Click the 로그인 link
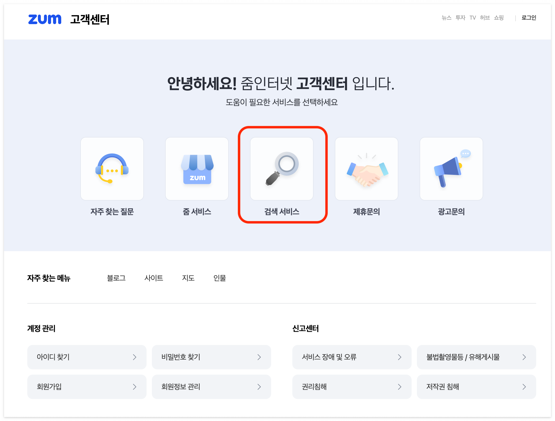The height and width of the screenshot is (421, 555). [x=529, y=18]
